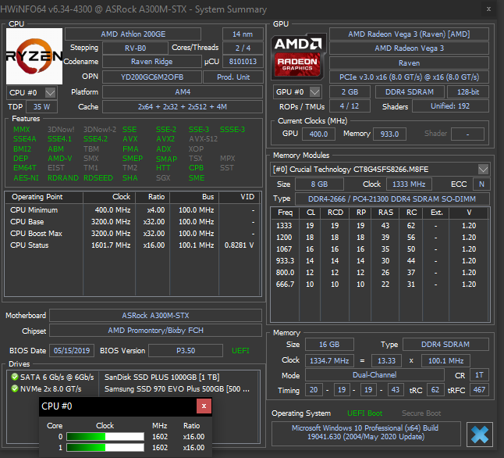Screen dimensions: 504x458
Task: Click the 8101013 microcode value
Action: click(x=243, y=62)
